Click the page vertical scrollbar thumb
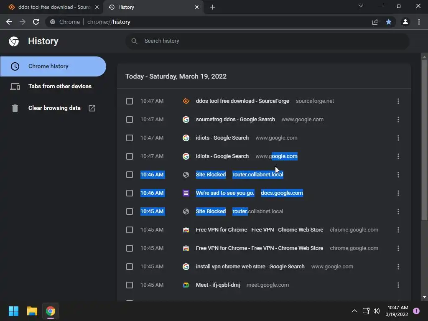This screenshot has width=428, height=321. click(424, 140)
